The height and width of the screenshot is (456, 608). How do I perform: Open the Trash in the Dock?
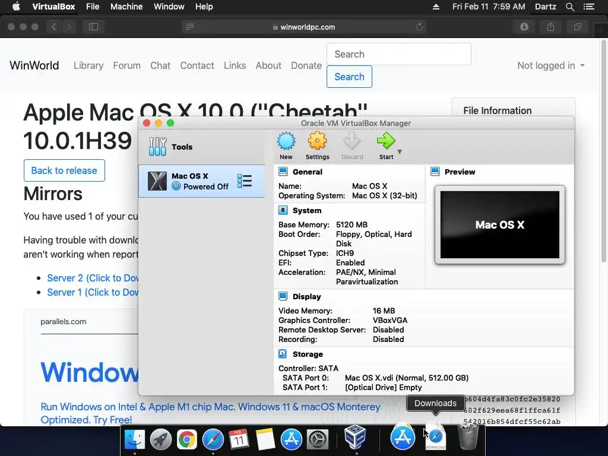click(x=468, y=437)
